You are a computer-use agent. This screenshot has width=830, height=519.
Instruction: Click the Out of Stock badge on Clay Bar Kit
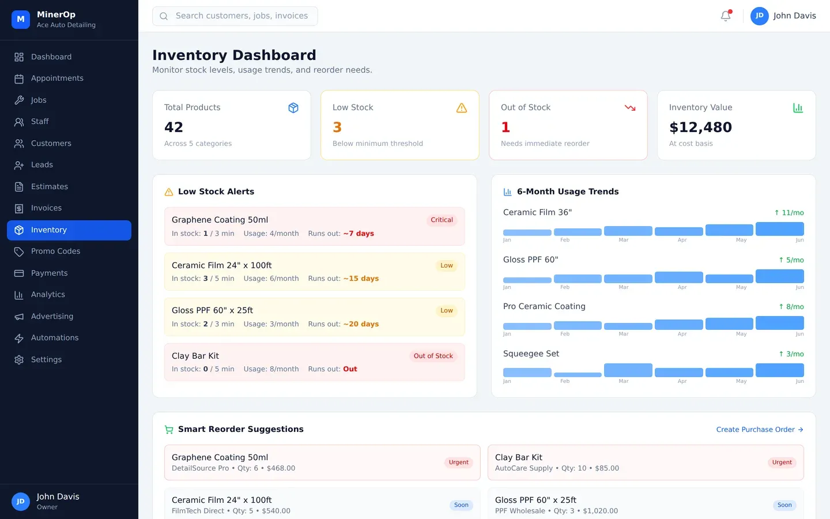[x=433, y=356]
